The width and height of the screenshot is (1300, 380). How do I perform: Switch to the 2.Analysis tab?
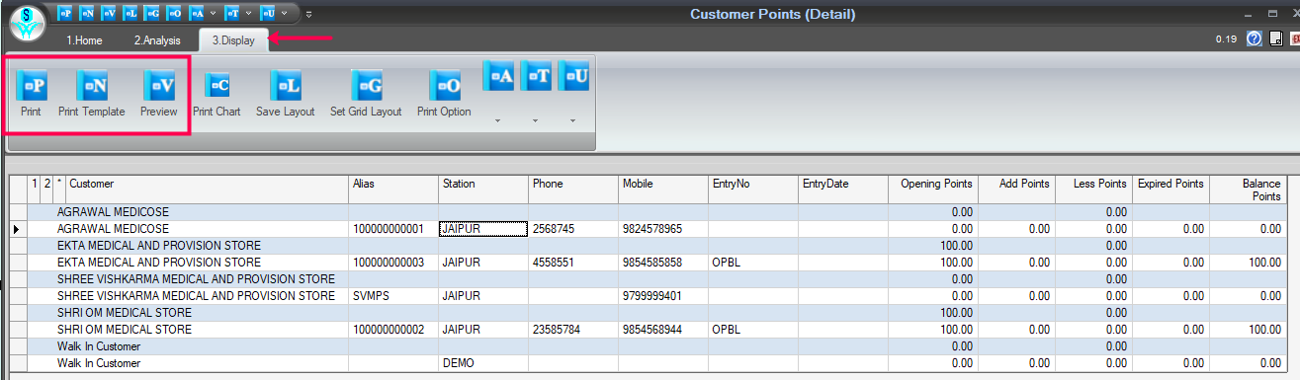coord(157,40)
